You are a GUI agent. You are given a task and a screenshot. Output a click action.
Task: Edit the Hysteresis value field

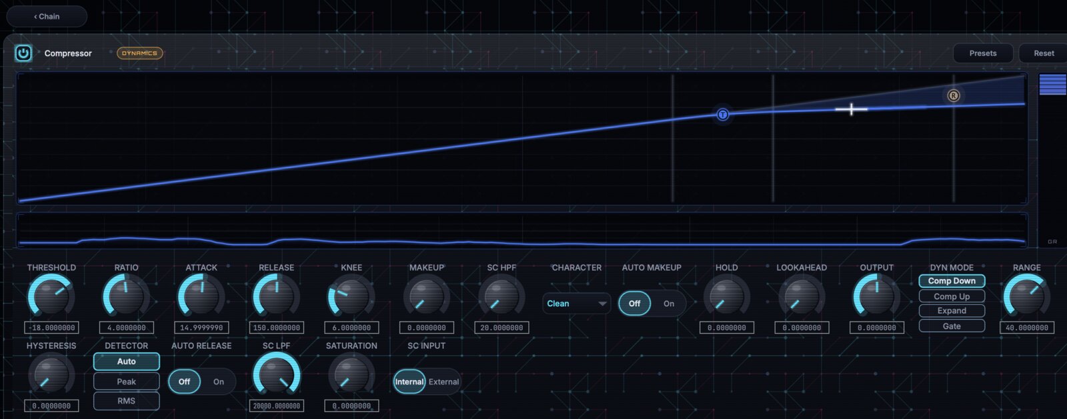point(51,406)
